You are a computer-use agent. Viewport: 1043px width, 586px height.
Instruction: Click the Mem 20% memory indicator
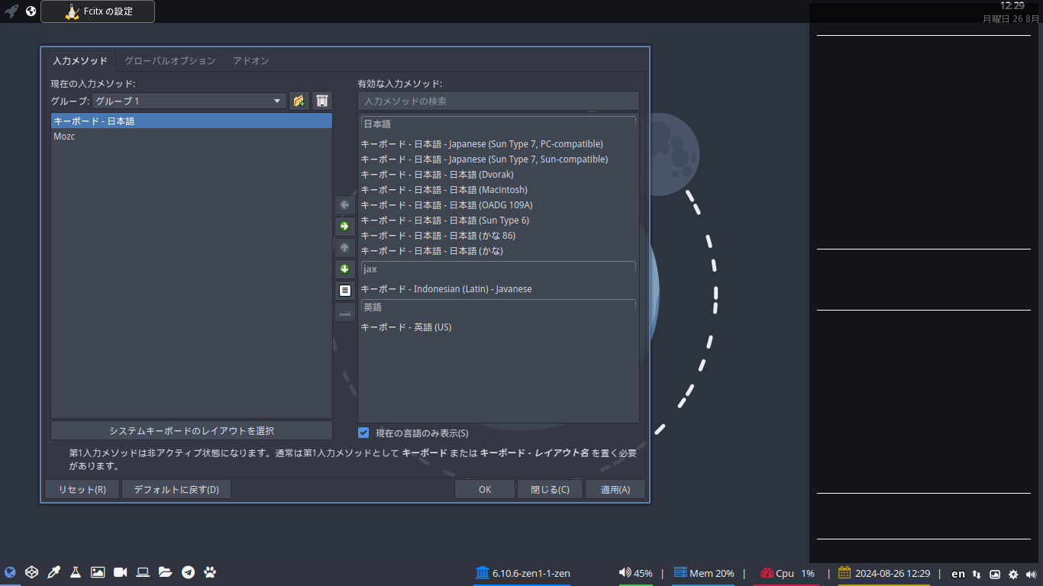(703, 573)
